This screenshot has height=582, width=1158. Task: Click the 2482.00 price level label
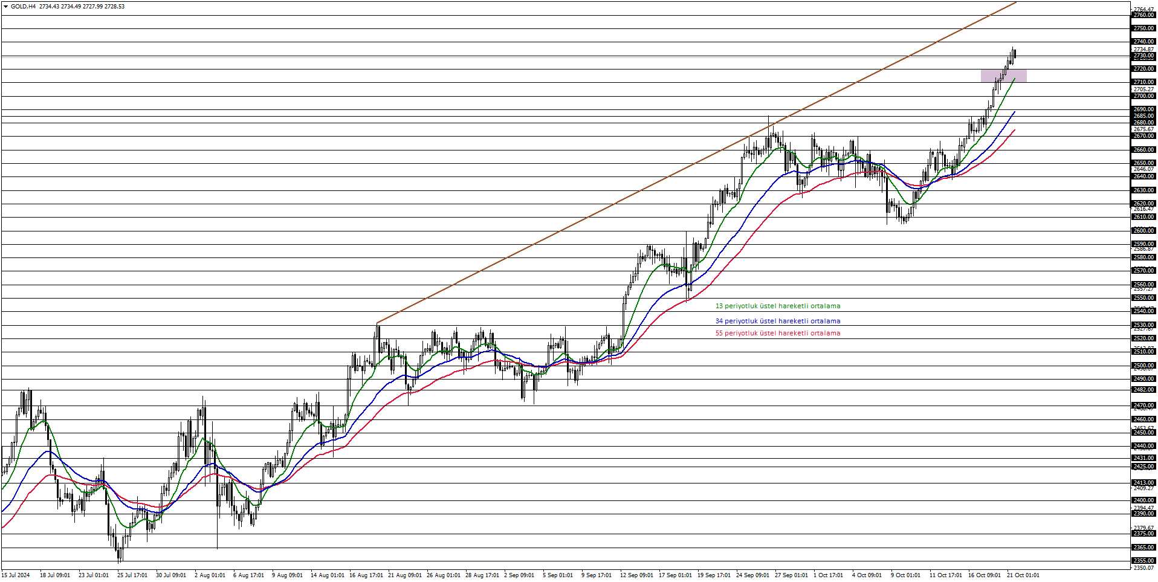point(1143,390)
